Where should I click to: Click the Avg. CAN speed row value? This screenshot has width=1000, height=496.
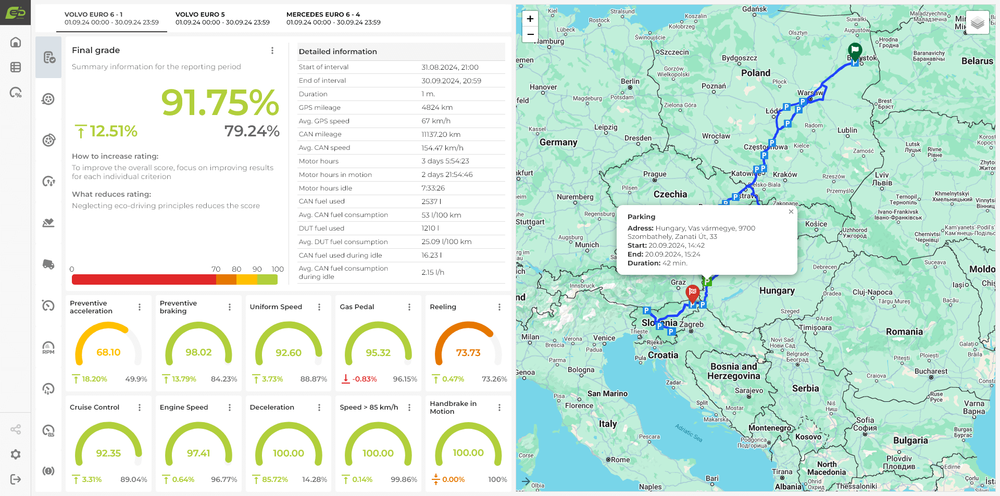(x=442, y=148)
